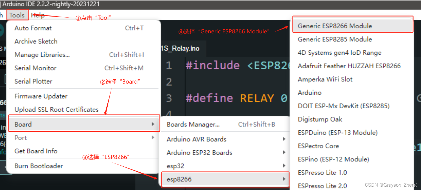421x190 pixels.
Task: Open the Serial Plotter
Action: click(x=83, y=81)
